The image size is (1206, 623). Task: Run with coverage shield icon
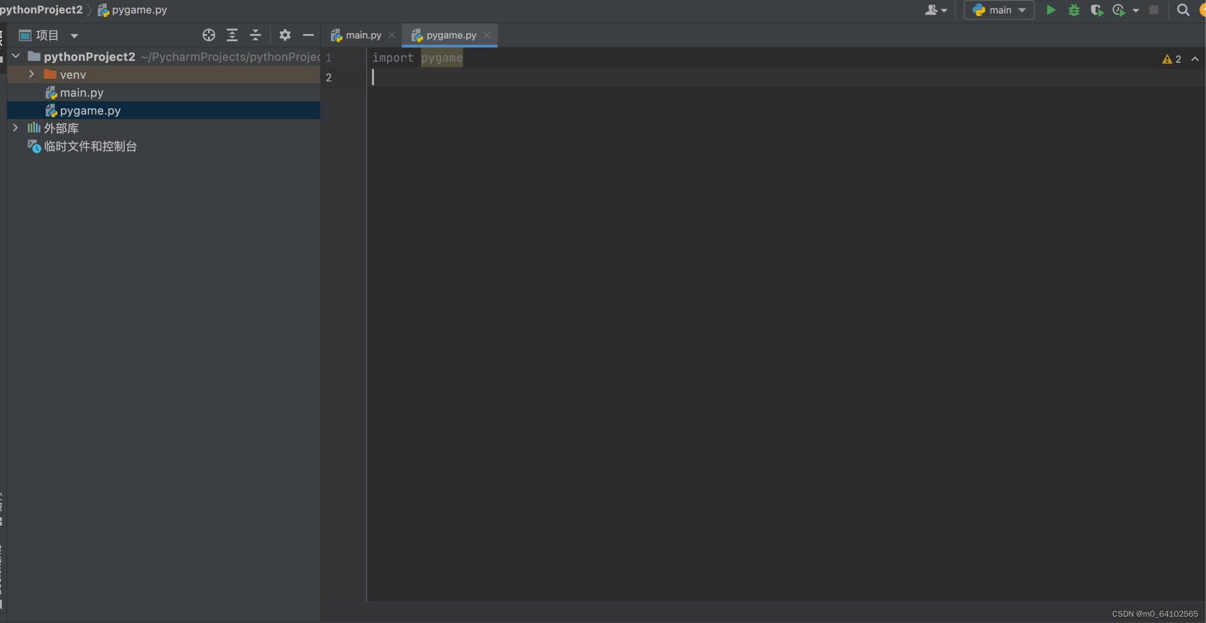(1097, 10)
